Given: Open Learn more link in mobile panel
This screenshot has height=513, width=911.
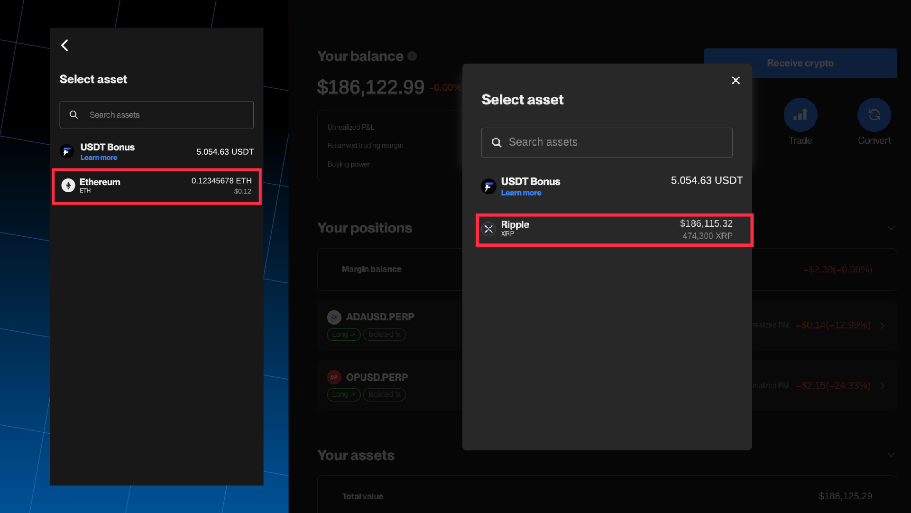Looking at the screenshot, I should tap(99, 158).
